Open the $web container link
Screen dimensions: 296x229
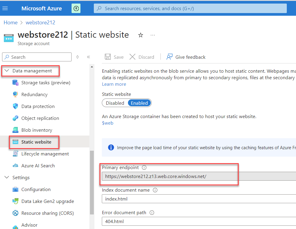click(107, 123)
